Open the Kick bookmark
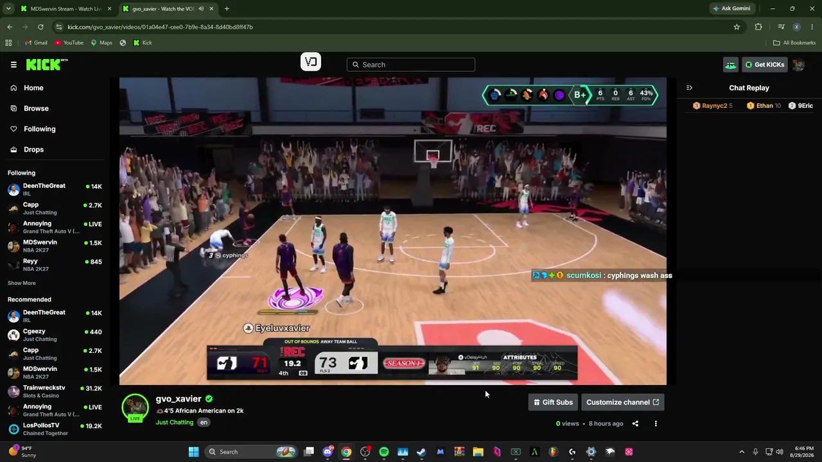The width and height of the screenshot is (822, 462). 143,43
